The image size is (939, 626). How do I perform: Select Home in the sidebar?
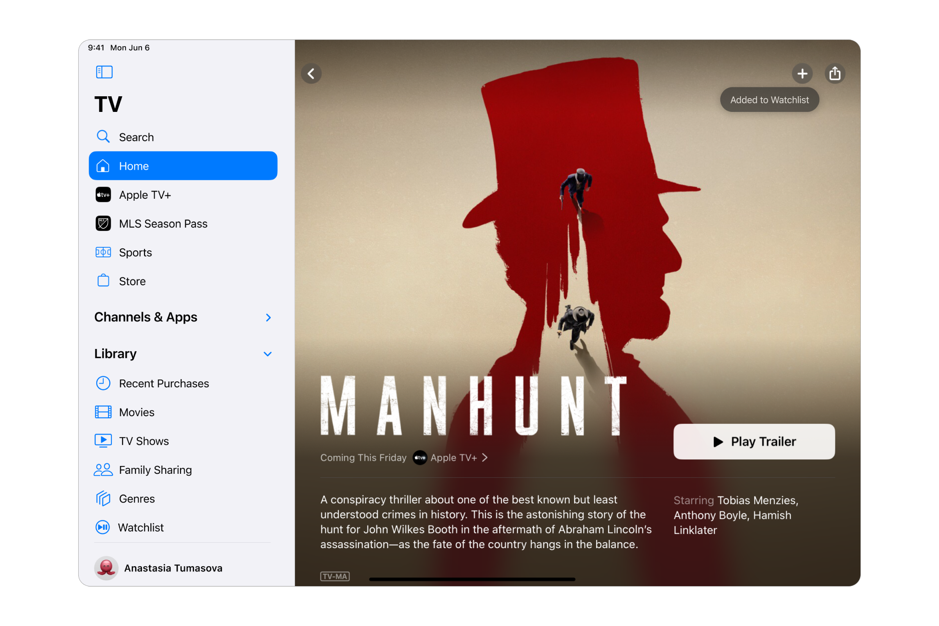pyautogui.click(x=183, y=165)
